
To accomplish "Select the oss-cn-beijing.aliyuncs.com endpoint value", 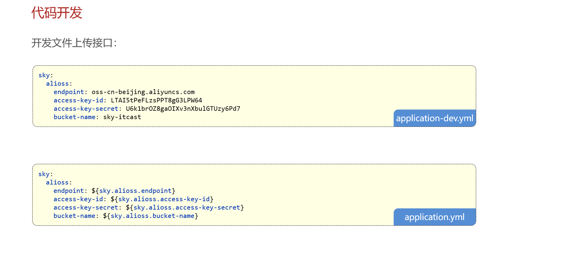I will pos(143,92).
